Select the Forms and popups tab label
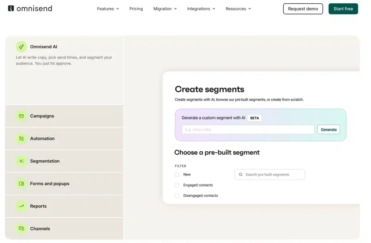Screen dimensions: 371x243 point(50,184)
